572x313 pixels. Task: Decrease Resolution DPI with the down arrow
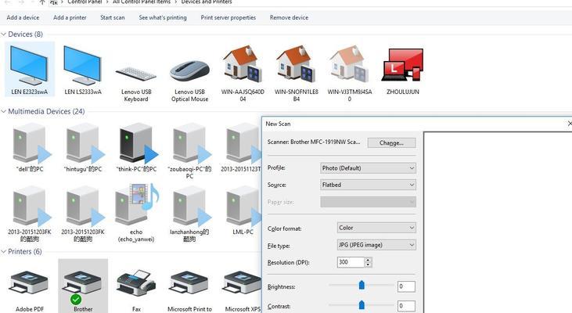click(368, 264)
